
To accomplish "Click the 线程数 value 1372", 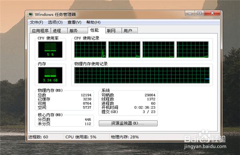I will [151, 99].
